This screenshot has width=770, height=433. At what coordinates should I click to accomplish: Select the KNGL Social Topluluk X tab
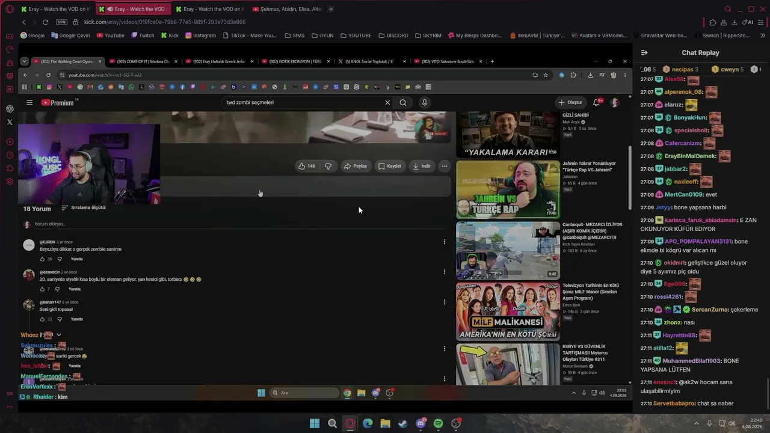[371, 61]
